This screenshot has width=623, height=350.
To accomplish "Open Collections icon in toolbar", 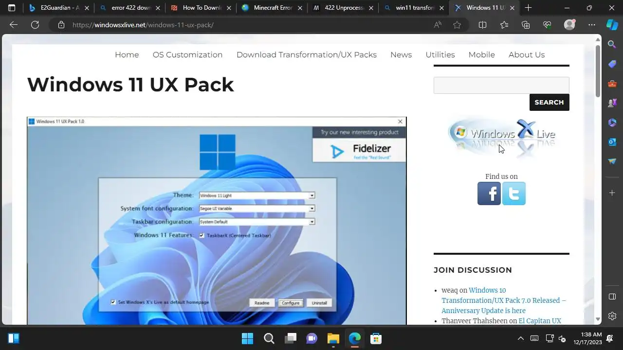I will (525, 25).
